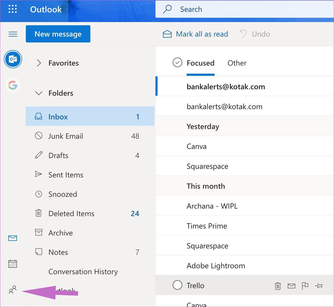Viewport: 334px width, 307px height.
Task: Expand the Favorites section
Action: pos(39,63)
